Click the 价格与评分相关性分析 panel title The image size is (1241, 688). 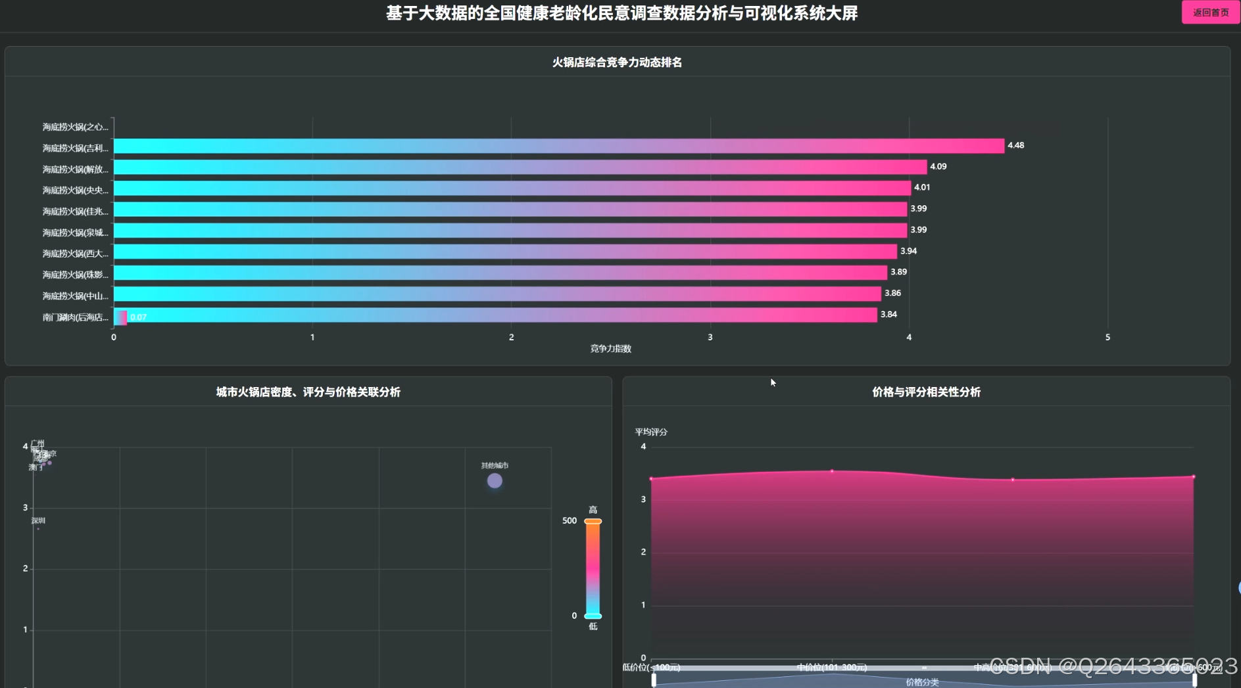(x=926, y=392)
